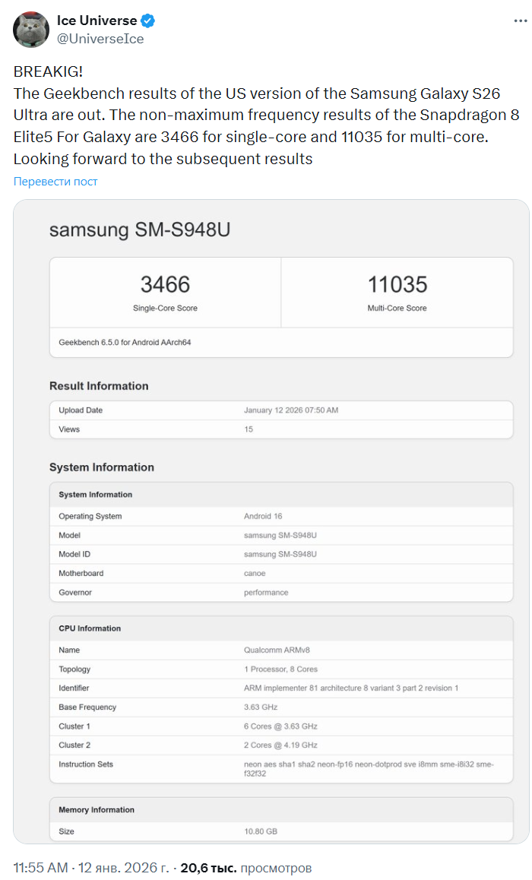
Task: Click the Result Information heading
Action: (99, 386)
